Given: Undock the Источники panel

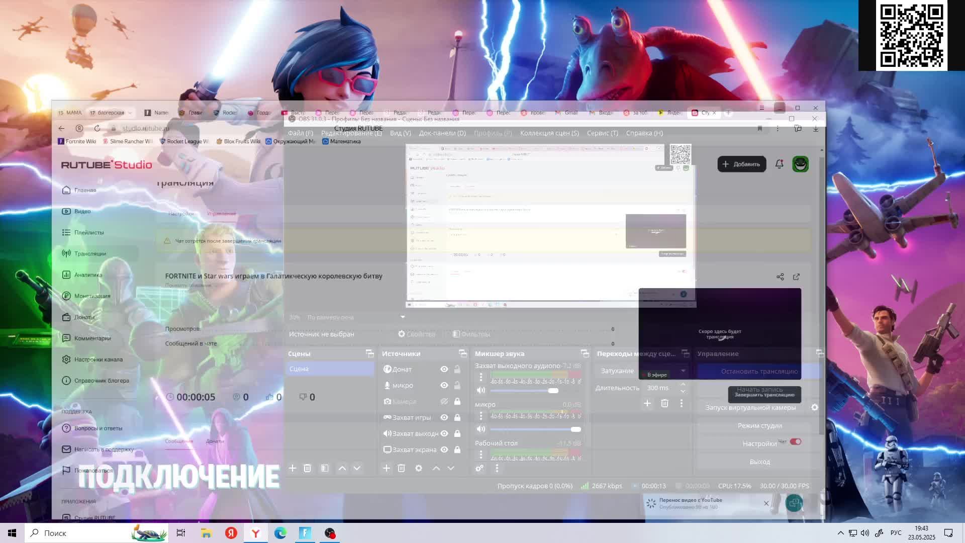Looking at the screenshot, I should pos(462,353).
